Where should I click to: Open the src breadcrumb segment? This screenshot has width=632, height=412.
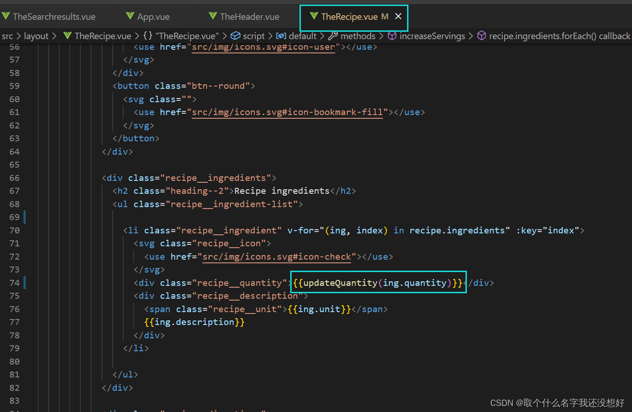(7, 36)
